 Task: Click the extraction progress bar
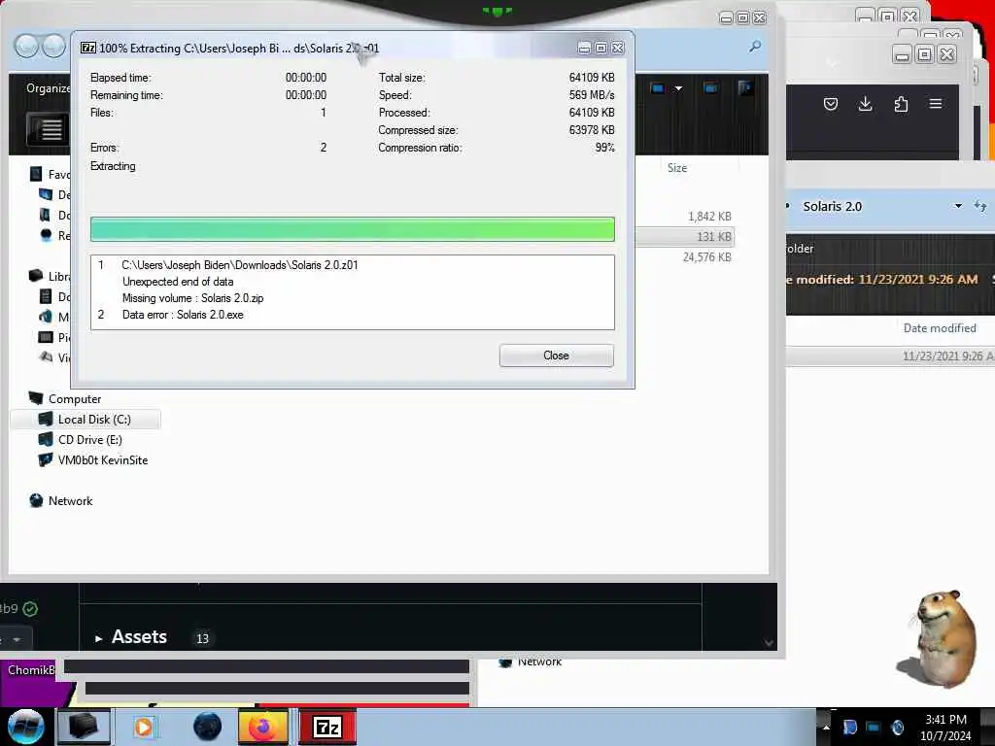(352, 229)
